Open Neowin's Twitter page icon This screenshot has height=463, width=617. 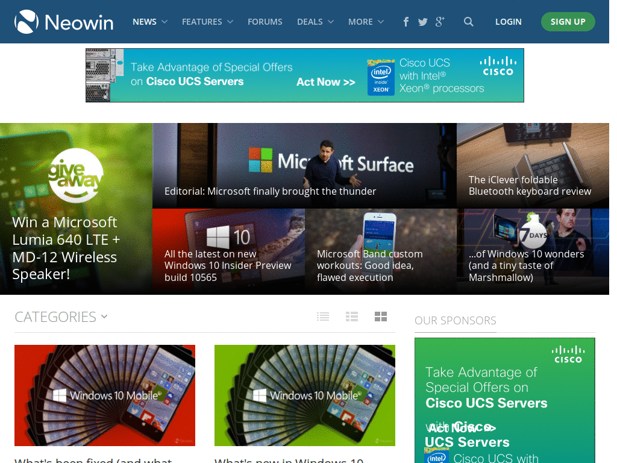coord(423,22)
